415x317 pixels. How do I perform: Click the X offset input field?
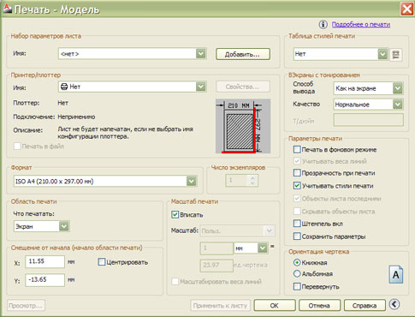pyautogui.click(x=44, y=261)
